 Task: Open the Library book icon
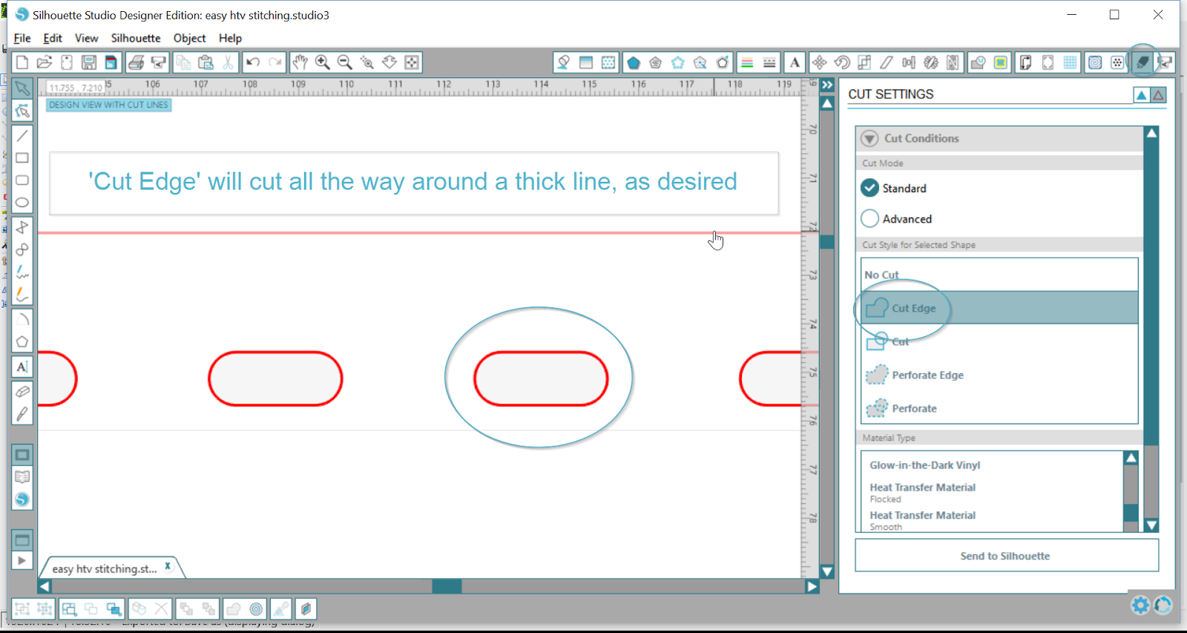(22, 477)
